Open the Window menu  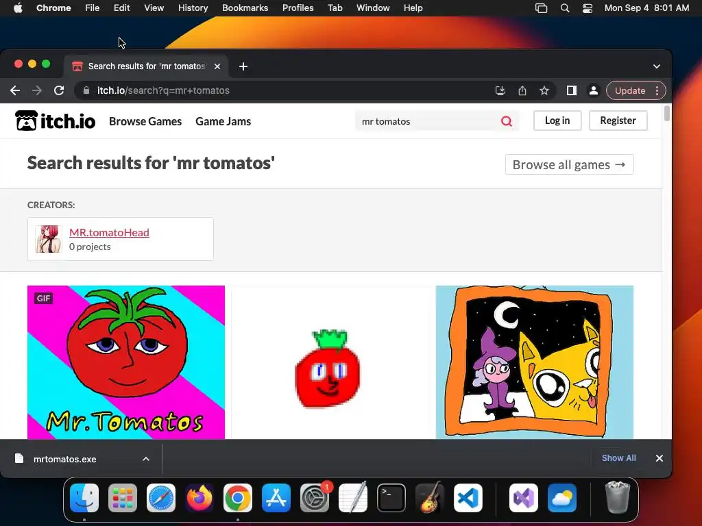point(373,8)
